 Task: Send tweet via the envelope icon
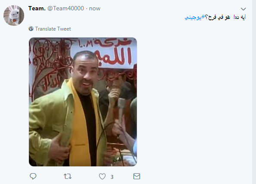pos(137,176)
